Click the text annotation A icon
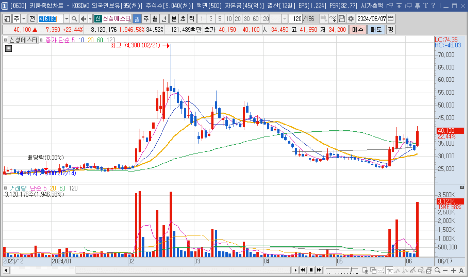The image size is (468, 277). tap(461, 270)
